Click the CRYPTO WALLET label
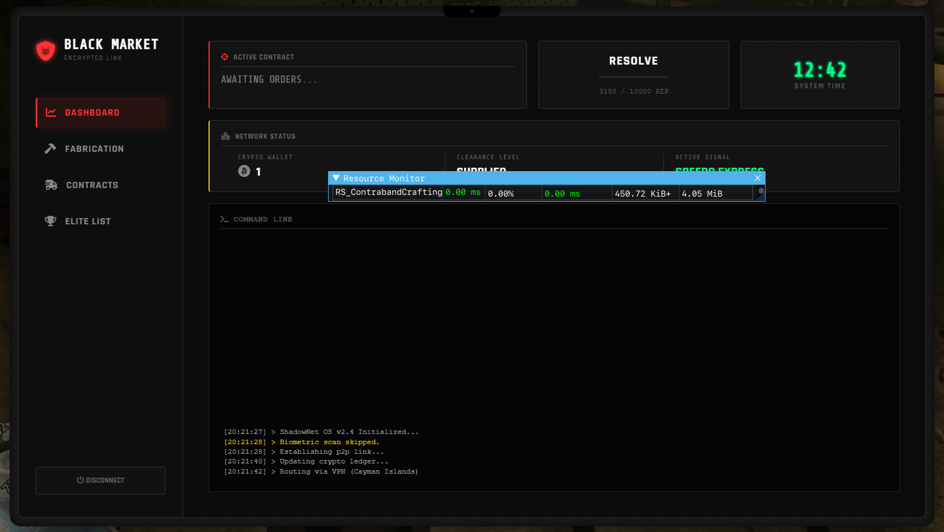944x532 pixels. [x=265, y=158]
